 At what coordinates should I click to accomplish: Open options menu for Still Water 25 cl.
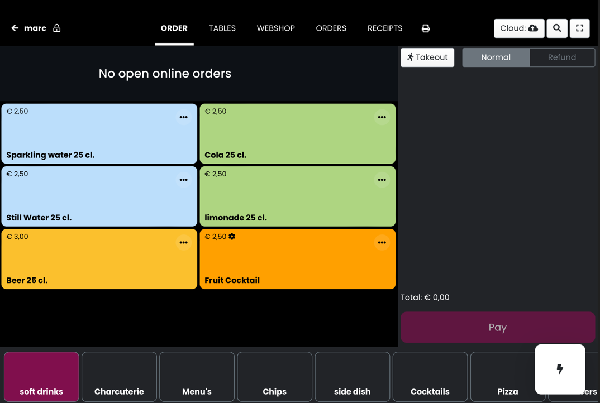[184, 180]
